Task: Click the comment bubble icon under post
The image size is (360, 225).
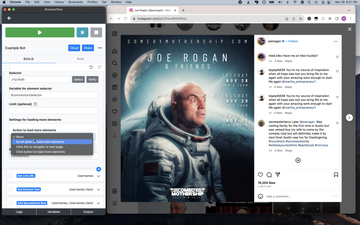Action: point(269,175)
